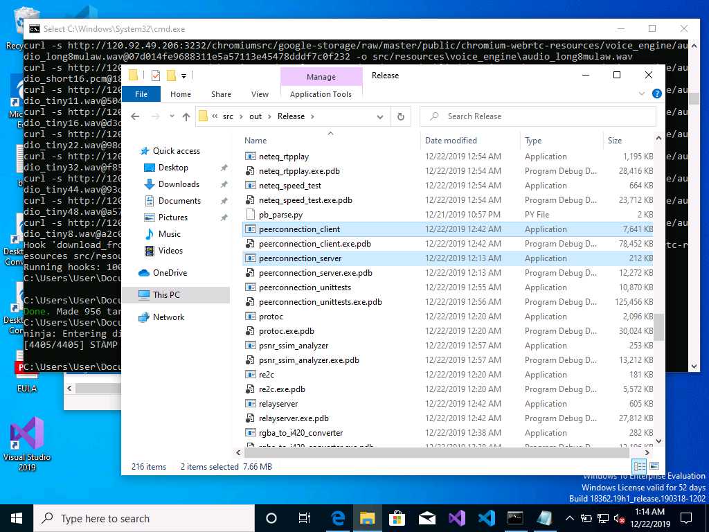The width and height of the screenshot is (709, 532).
Task: Select neteq_speed_test.exe.pdb file name
Action: tap(305, 200)
